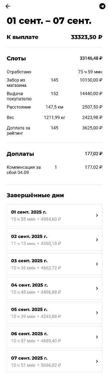109x377 pixels.
Task: Open Telegram support icon at top right
Action: (x=102, y=6)
